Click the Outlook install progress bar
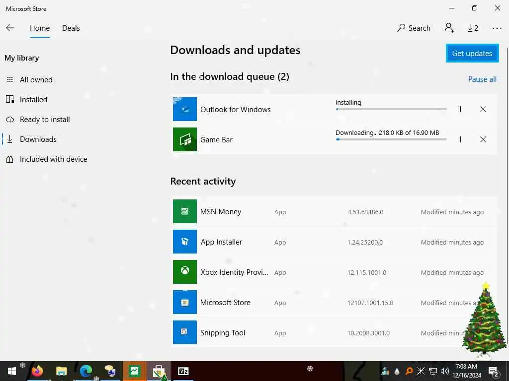 (391, 109)
